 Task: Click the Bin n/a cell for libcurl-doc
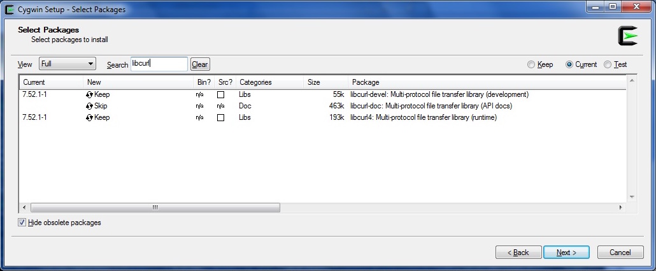click(199, 106)
